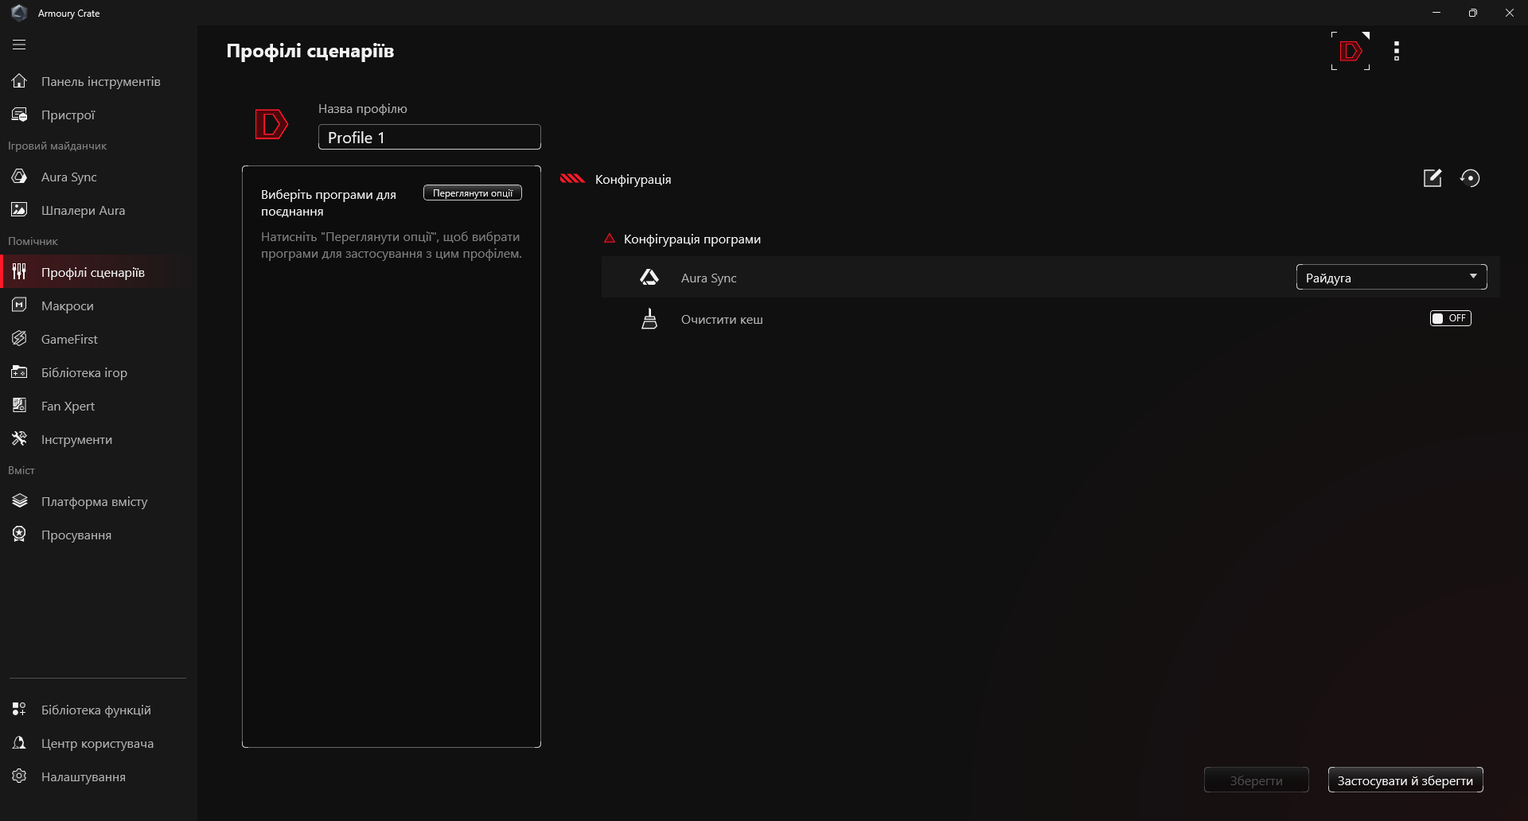Open GameFirst from the sidebar
Image resolution: width=1528 pixels, height=821 pixels.
pos(69,339)
